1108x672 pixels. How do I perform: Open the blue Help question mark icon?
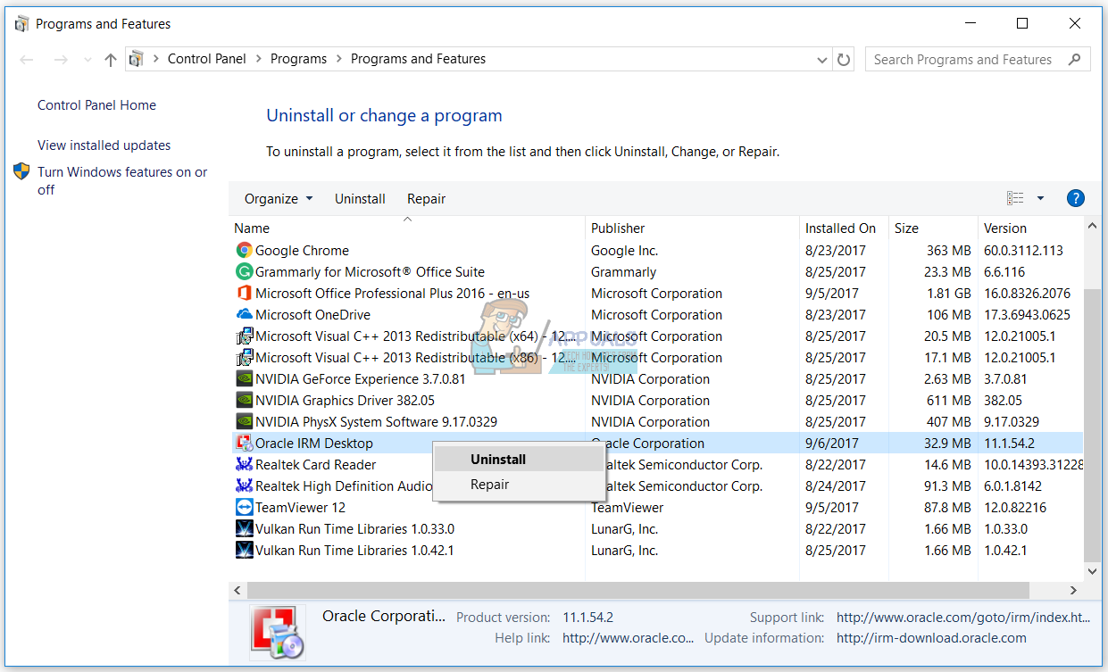1076,198
